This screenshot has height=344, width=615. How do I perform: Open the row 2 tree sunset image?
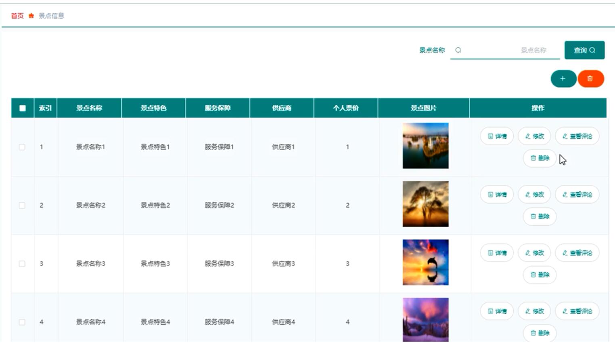425,204
